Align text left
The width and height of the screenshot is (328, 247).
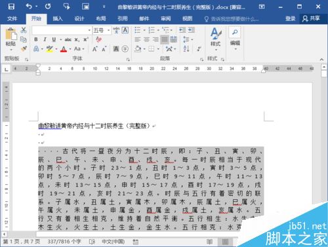(138, 39)
